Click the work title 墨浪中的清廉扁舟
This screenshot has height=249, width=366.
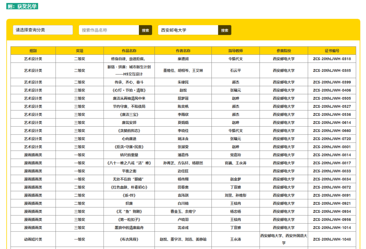129,228
